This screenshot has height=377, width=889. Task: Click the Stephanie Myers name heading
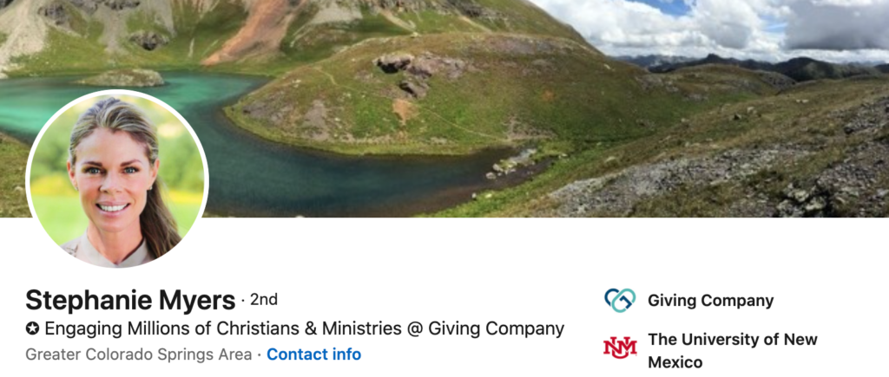(130, 300)
